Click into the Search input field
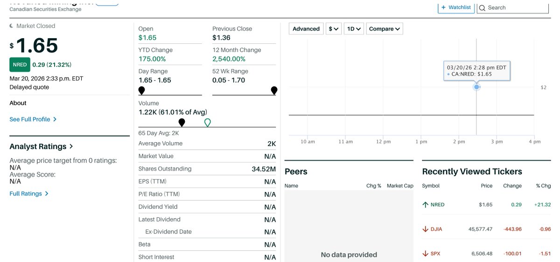560x262 pixels. coord(517,8)
